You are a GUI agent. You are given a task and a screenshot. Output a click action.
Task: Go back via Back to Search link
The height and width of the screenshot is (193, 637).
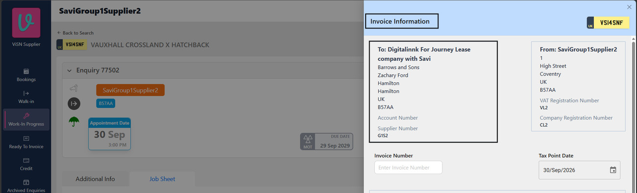point(75,33)
